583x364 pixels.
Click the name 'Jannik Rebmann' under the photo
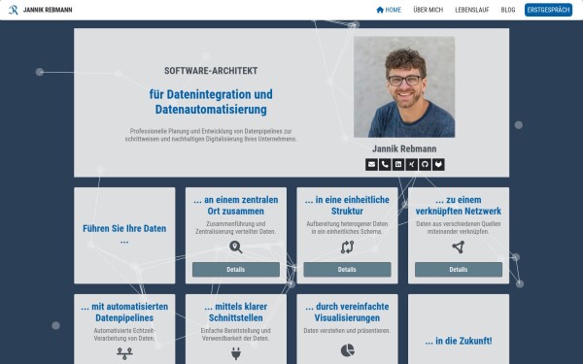coord(404,149)
